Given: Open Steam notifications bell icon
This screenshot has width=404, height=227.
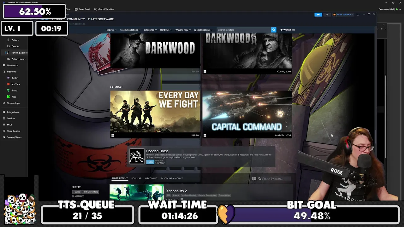Looking at the screenshot, I should click(327, 15).
